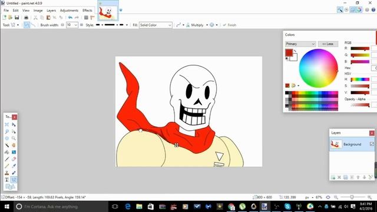Select the Recolor tool

pos(14,173)
